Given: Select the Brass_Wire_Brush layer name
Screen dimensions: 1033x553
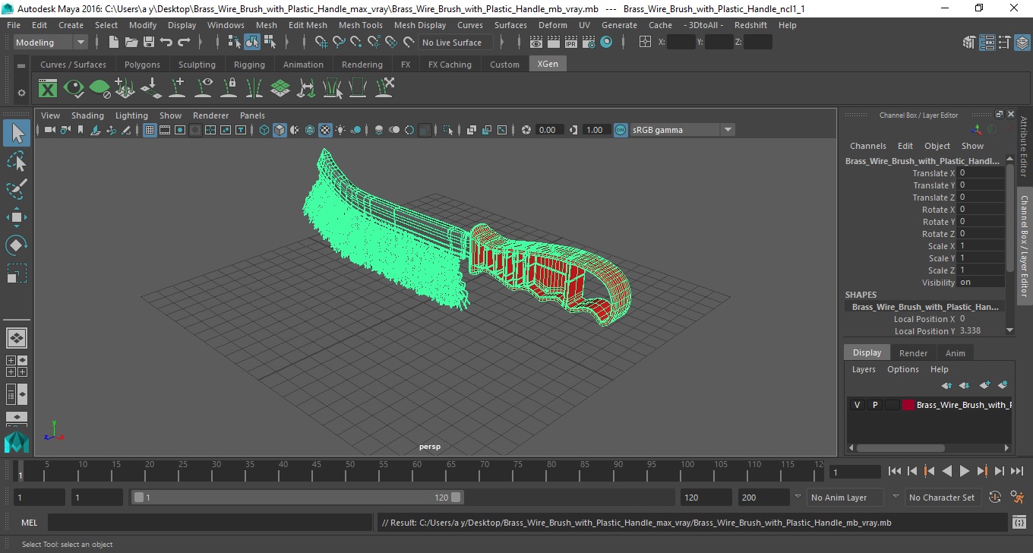Looking at the screenshot, I should tap(964, 405).
